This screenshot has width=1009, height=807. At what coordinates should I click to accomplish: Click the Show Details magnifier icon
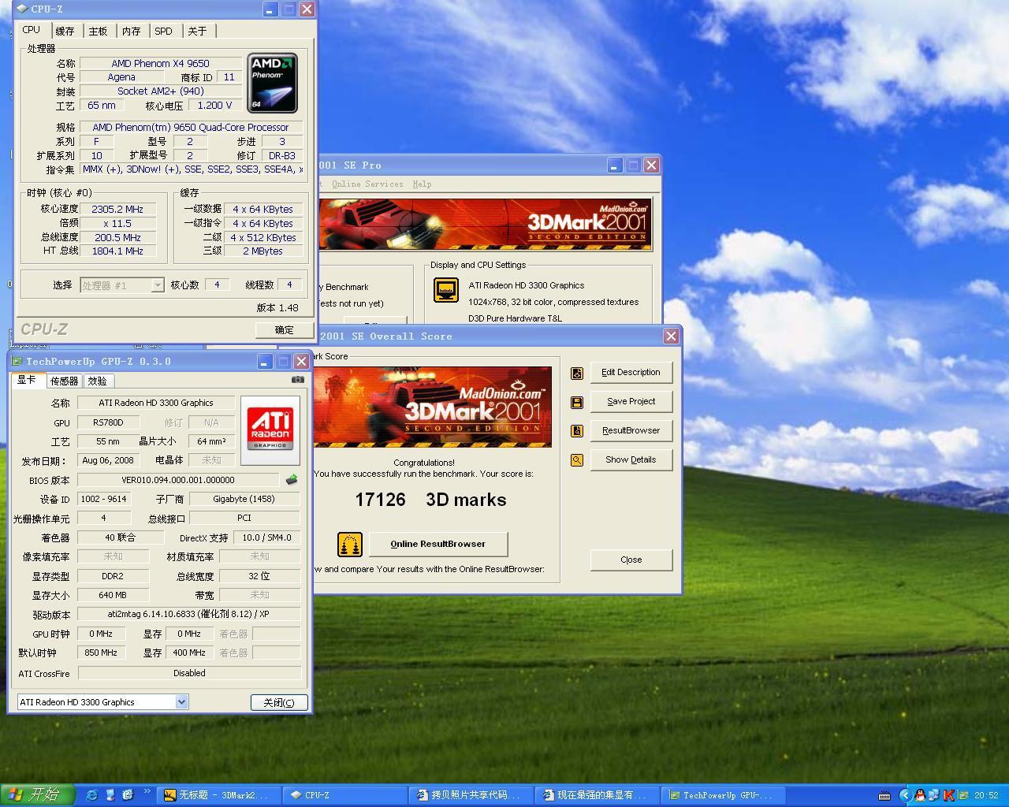tap(577, 460)
